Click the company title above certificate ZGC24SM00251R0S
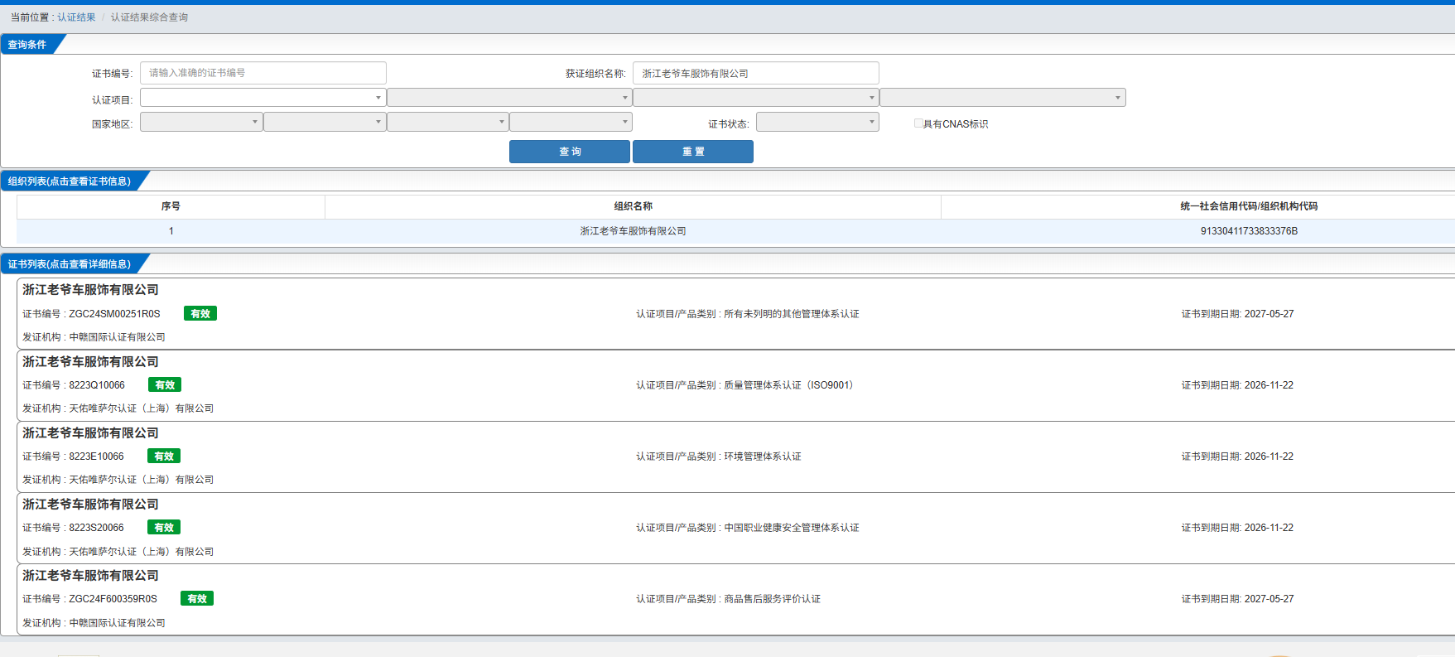 [90, 290]
